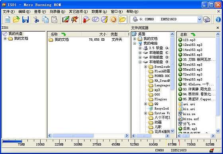
Task: Select the file kiss.rm
Action: click(x=189, y=114)
